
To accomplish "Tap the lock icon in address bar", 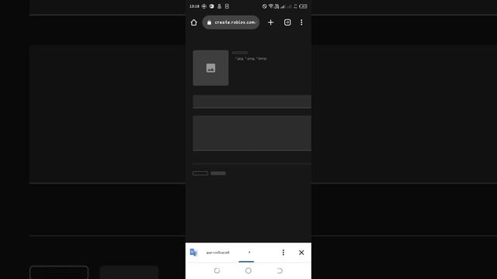I will point(209,22).
